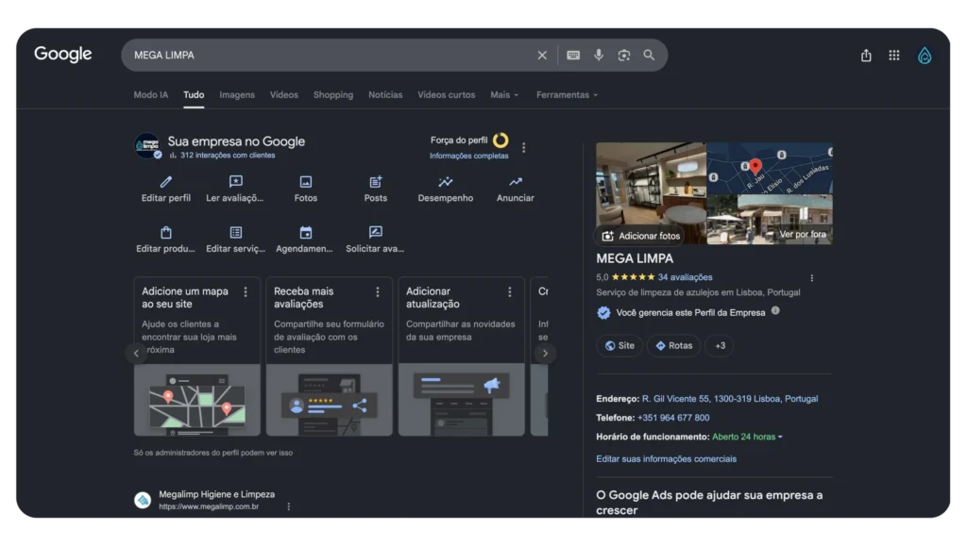Open options on 'Adicionar atualização' card
The image size is (967, 546).
(509, 291)
